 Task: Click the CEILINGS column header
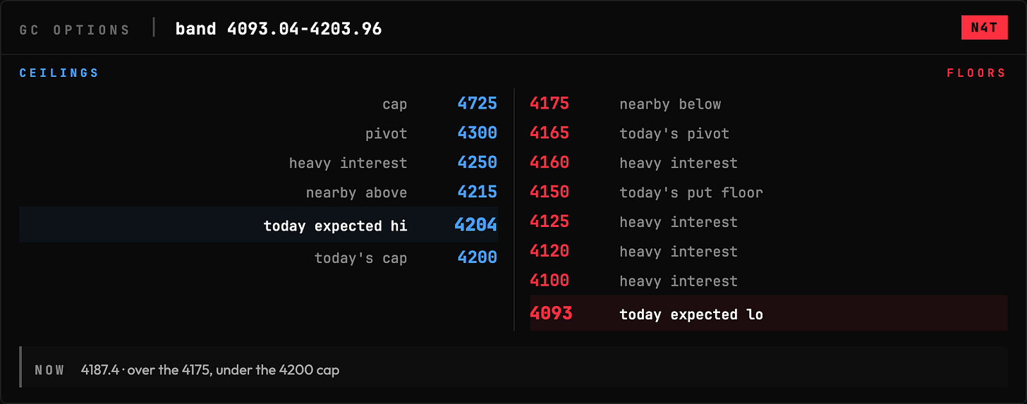59,73
